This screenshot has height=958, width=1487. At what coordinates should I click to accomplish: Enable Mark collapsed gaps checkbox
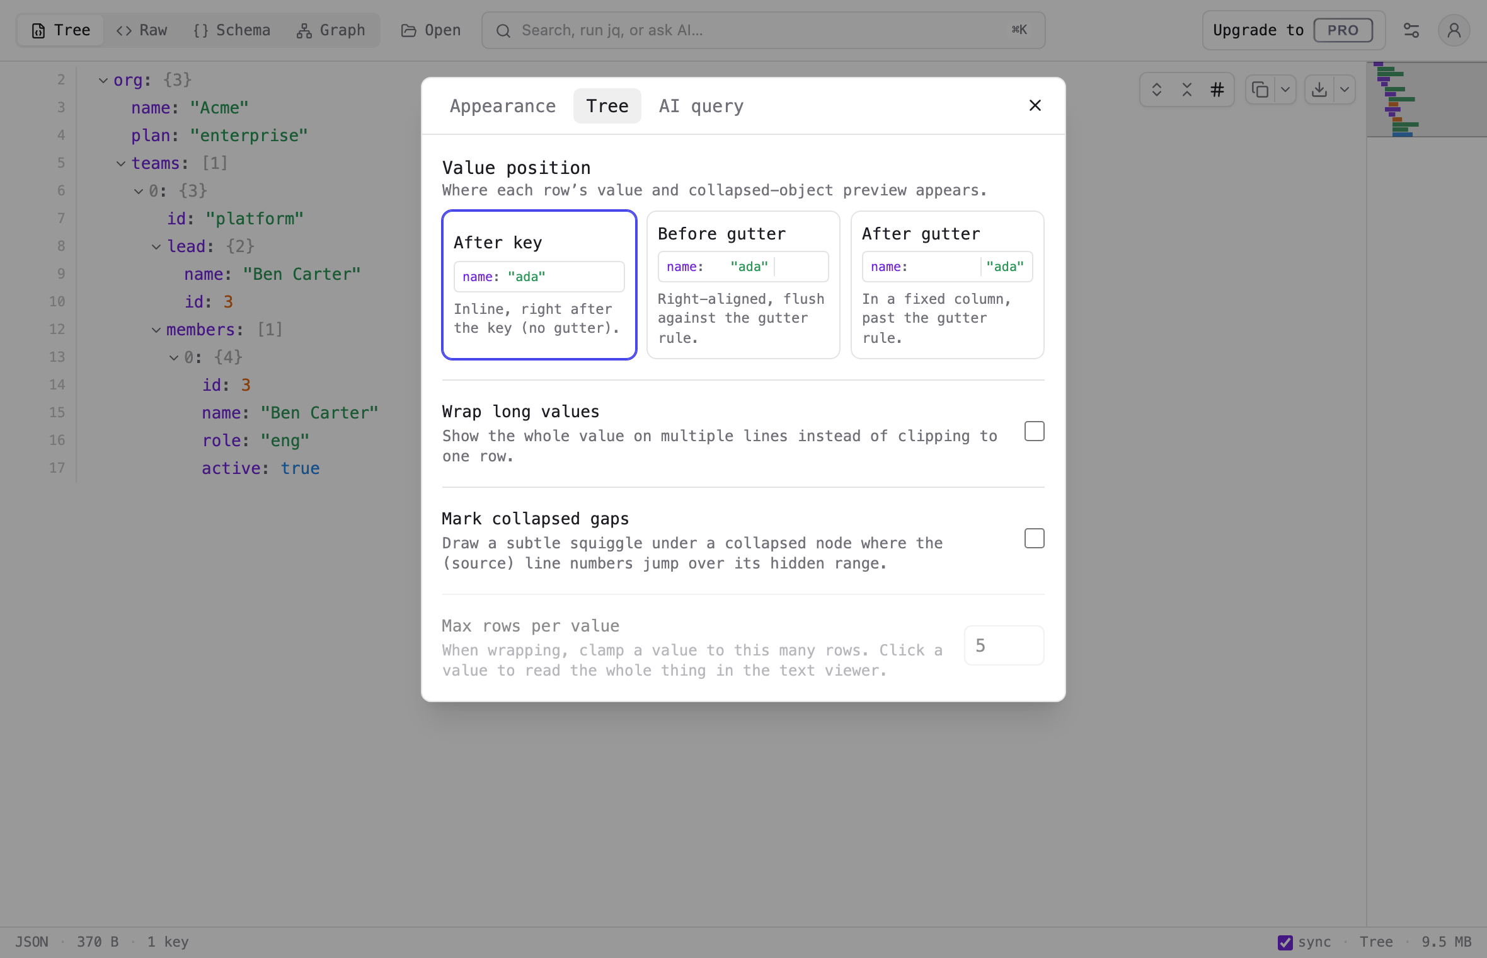[1035, 539]
